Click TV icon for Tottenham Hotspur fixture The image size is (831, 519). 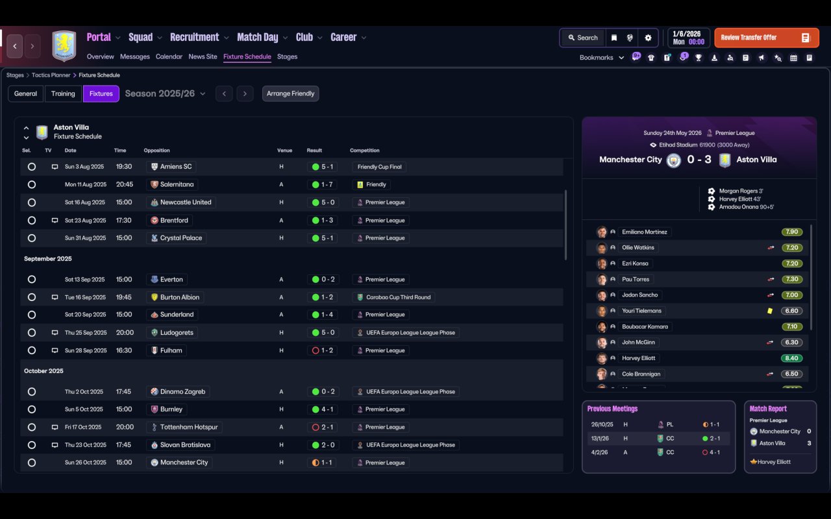(x=55, y=428)
